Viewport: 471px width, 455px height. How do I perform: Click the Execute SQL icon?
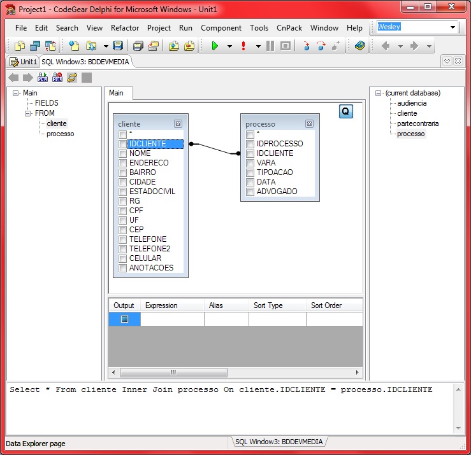pyautogui.click(x=43, y=78)
